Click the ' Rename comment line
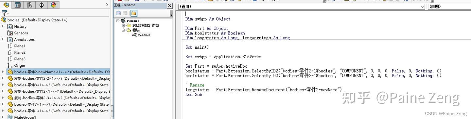The height and width of the screenshot is (119, 471). click(x=195, y=85)
